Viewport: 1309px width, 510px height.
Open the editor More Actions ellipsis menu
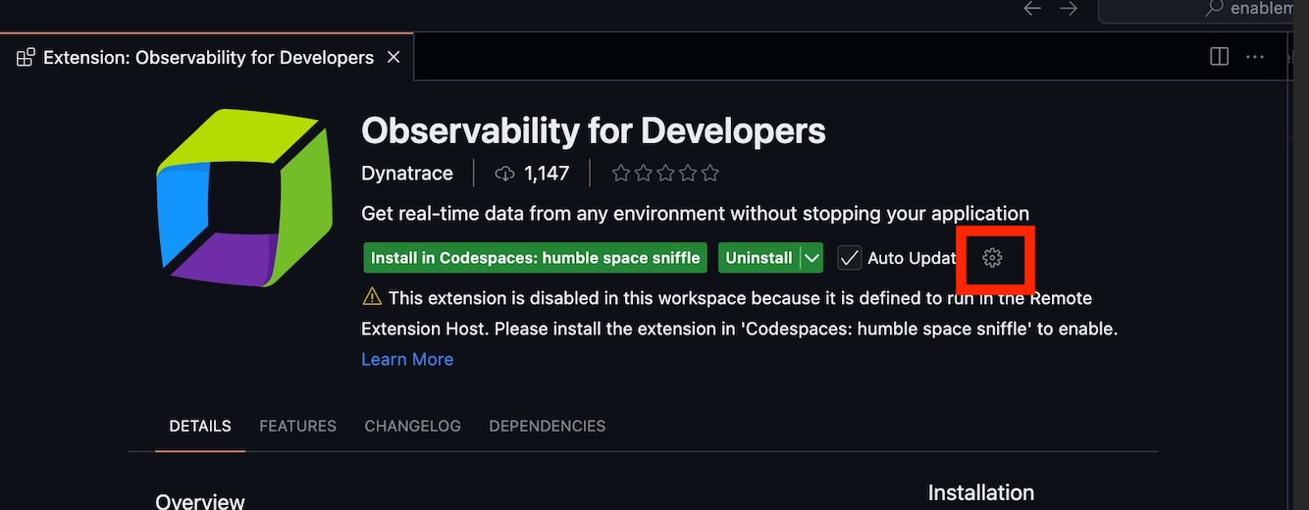pyautogui.click(x=1254, y=57)
